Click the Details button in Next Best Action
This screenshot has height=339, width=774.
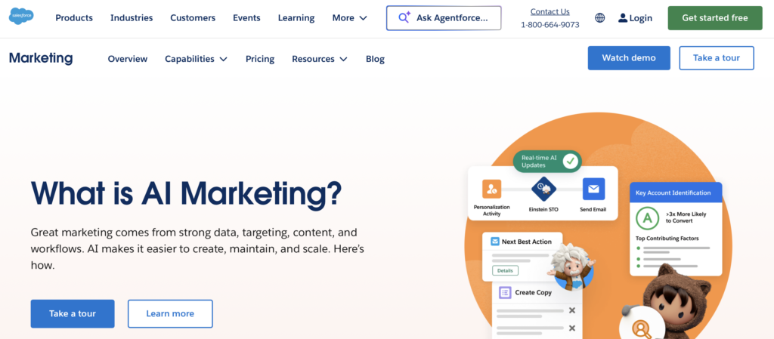pyautogui.click(x=505, y=270)
